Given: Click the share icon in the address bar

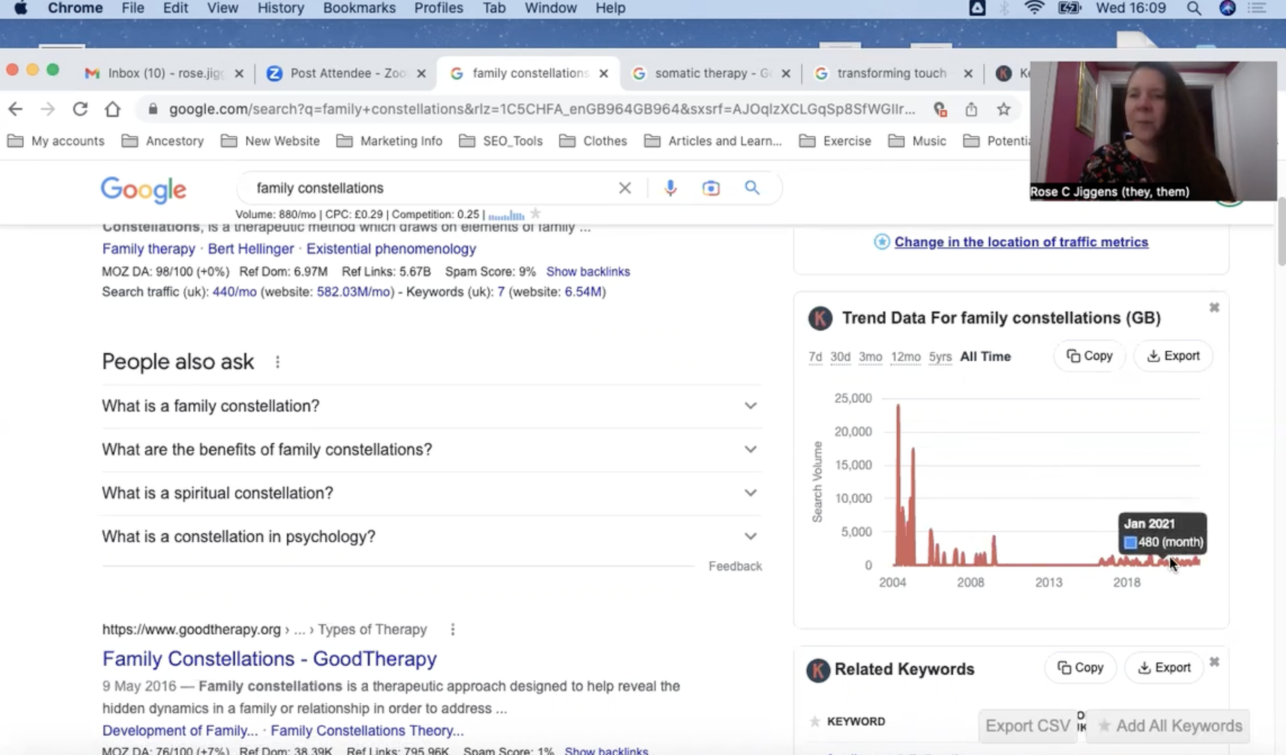Looking at the screenshot, I should pos(971,109).
